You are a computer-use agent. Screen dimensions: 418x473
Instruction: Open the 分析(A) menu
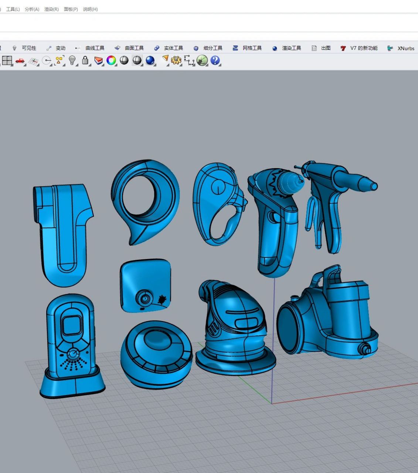tap(32, 9)
